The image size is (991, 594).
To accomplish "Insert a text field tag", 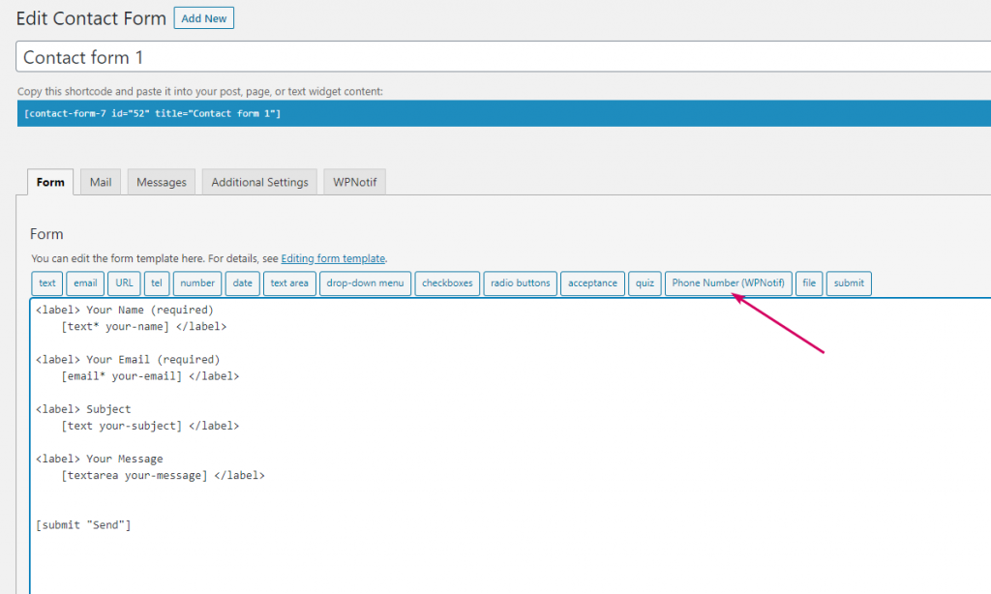I will pos(46,283).
